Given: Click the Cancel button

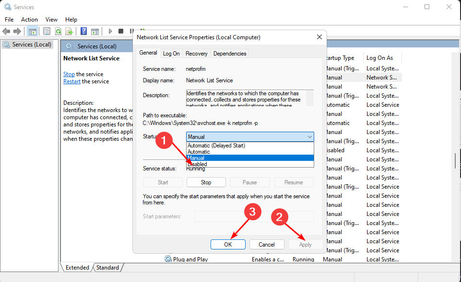Looking at the screenshot, I should click(267, 245).
